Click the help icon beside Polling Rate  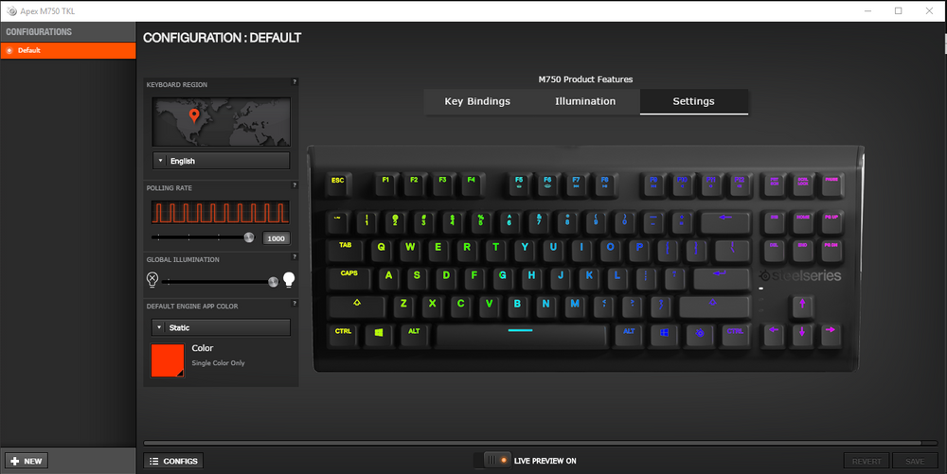pos(295,185)
